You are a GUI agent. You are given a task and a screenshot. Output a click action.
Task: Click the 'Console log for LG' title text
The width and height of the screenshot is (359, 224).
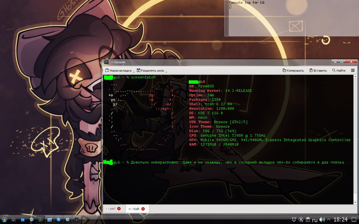coord(247,3)
